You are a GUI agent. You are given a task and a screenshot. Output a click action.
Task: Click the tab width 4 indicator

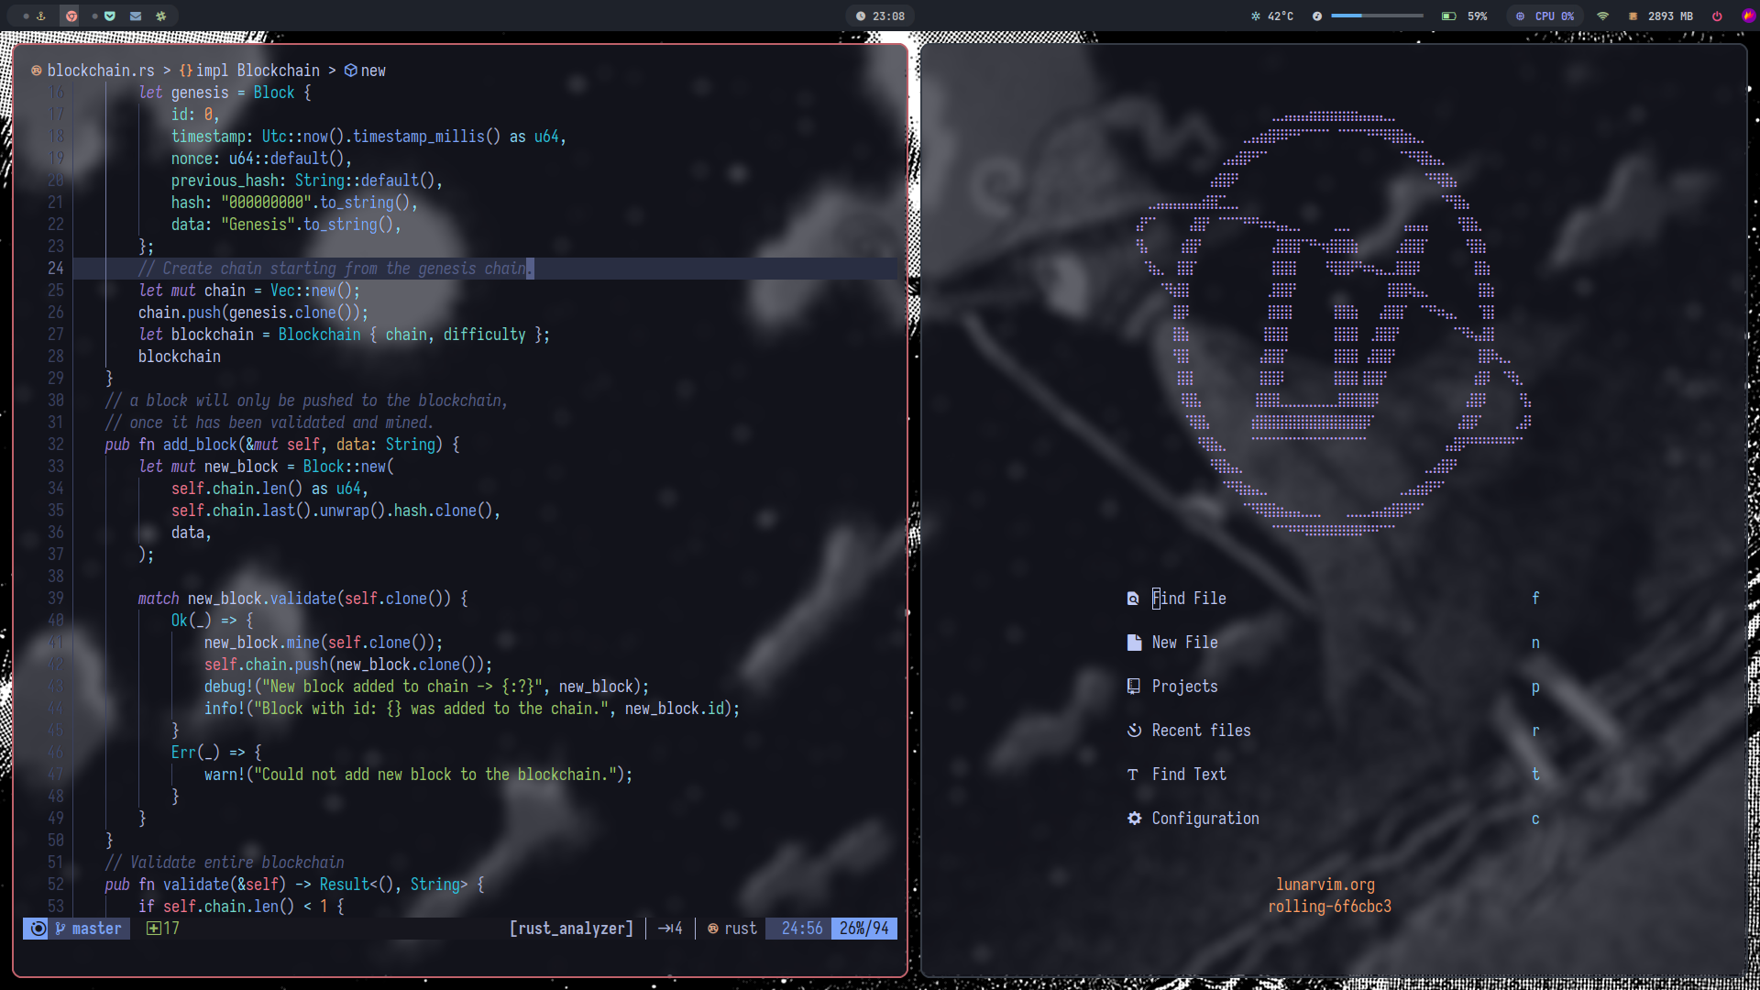click(x=670, y=929)
